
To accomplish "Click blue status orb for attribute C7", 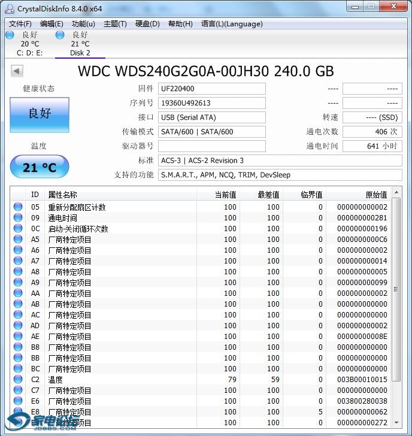I will click(18, 390).
